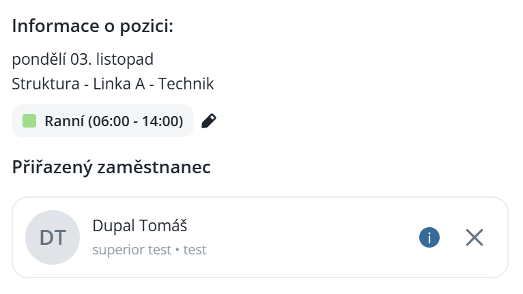
Task: Remove Dupal Tomáš with the X icon
Action: (475, 237)
